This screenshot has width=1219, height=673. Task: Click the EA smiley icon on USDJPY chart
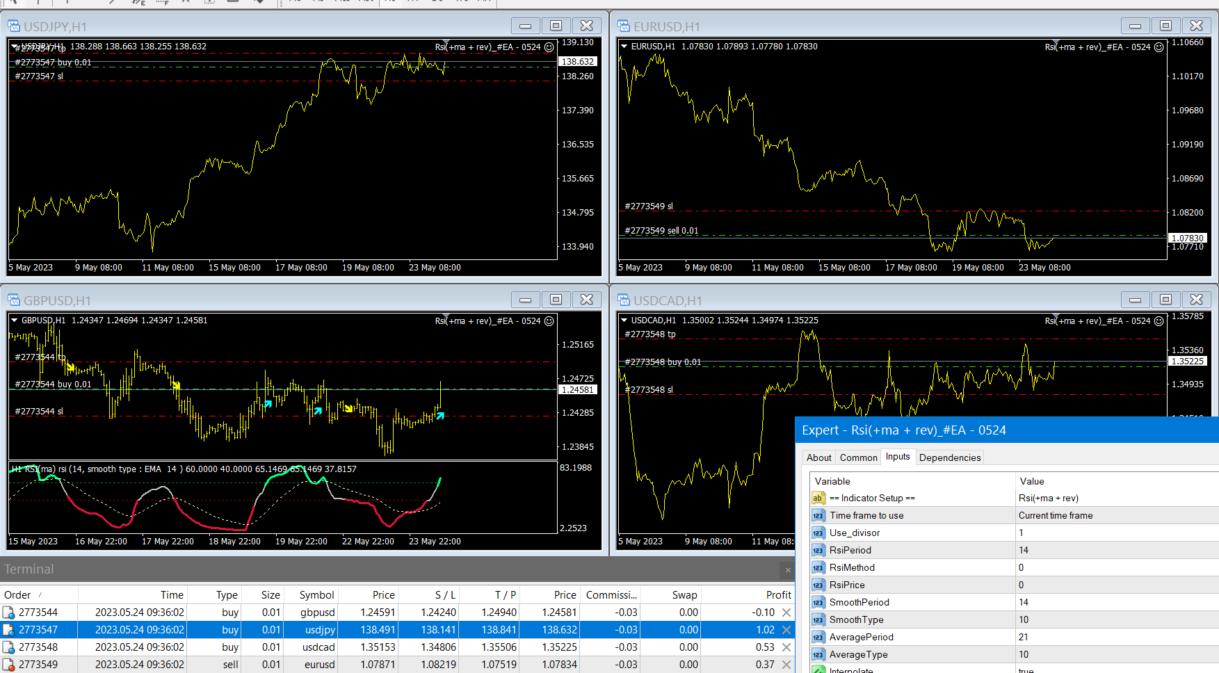click(x=549, y=47)
